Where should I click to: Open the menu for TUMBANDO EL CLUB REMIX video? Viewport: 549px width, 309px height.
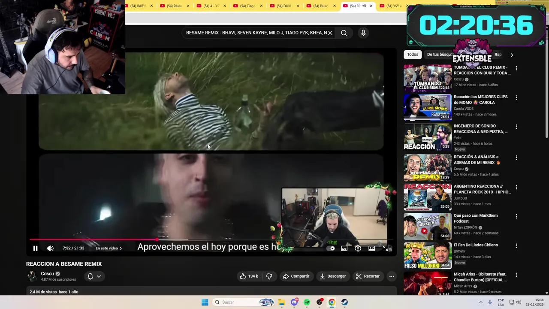tap(516, 68)
